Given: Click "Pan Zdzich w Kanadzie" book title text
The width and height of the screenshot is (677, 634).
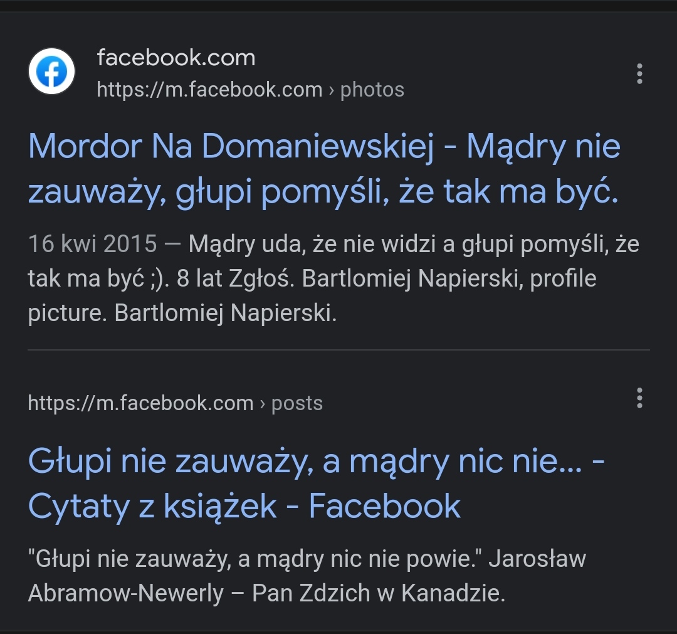Looking at the screenshot, I should pos(377,593).
